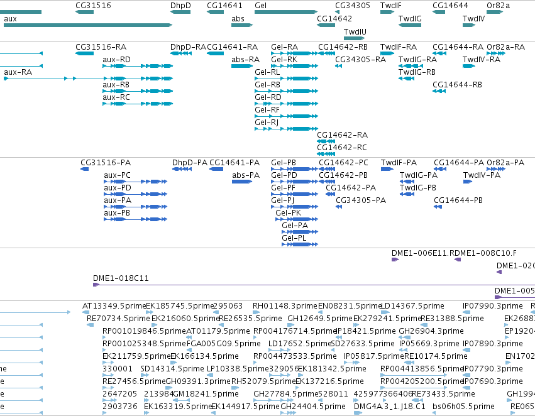Select the RE70734.5prime EST feature

[x=90, y=325]
